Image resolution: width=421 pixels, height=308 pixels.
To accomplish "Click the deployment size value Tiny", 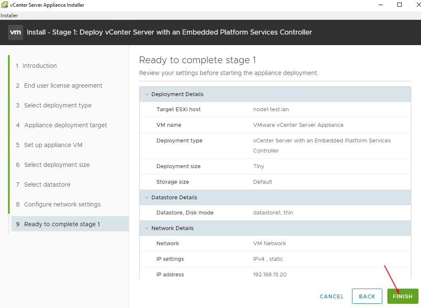I will point(259,166).
